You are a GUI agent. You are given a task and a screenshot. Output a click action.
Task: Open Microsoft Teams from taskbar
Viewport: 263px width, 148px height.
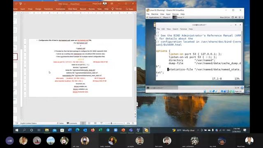point(131,130)
